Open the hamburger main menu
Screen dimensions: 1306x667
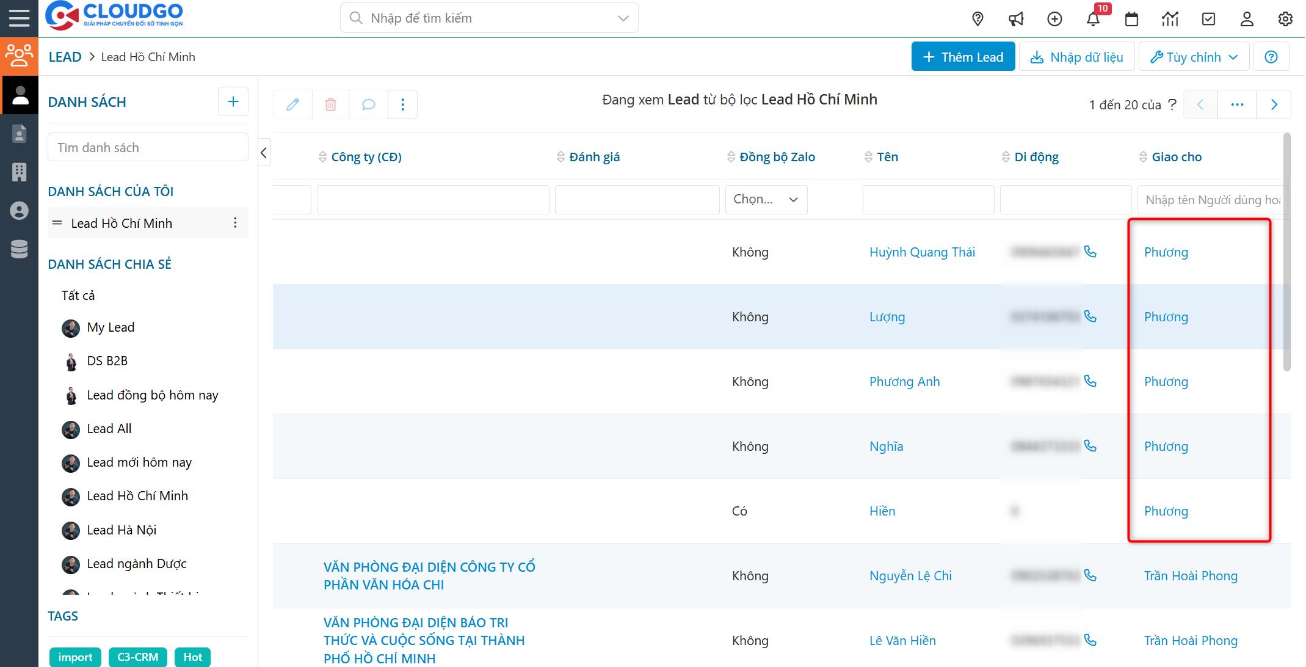pos(19,18)
